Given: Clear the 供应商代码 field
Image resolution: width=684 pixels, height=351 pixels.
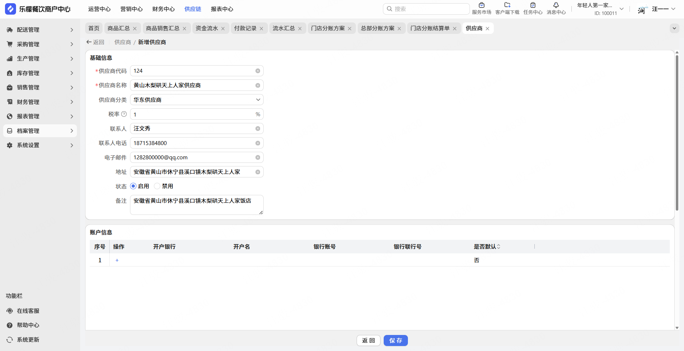Looking at the screenshot, I should (x=258, y=71).
